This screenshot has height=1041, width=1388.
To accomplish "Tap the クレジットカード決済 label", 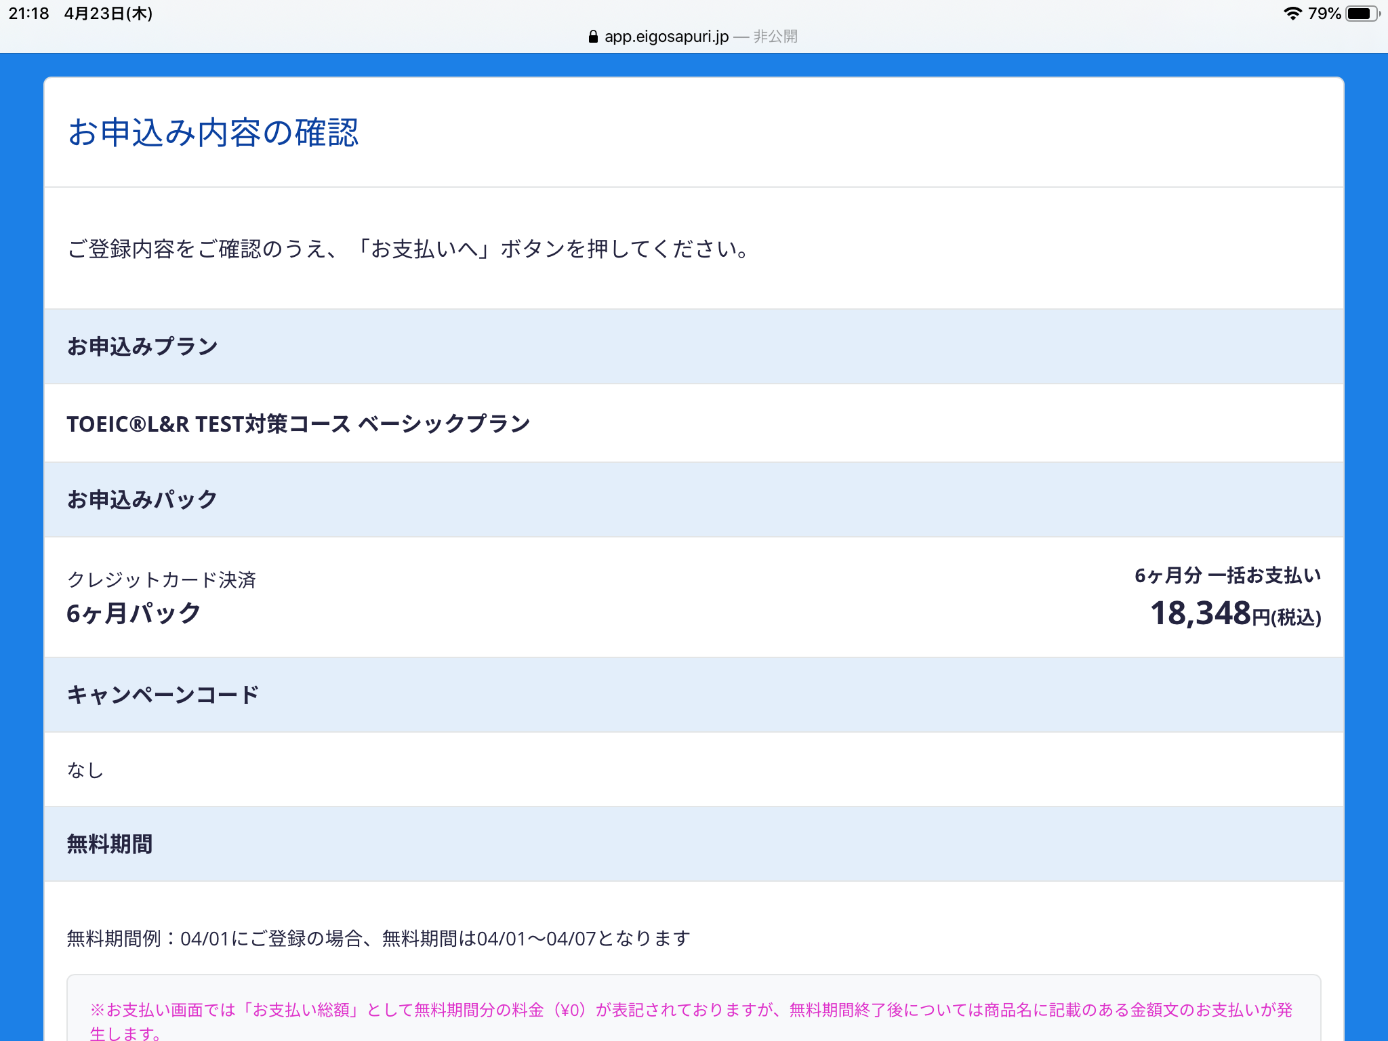I will click(x=161, y=579).
